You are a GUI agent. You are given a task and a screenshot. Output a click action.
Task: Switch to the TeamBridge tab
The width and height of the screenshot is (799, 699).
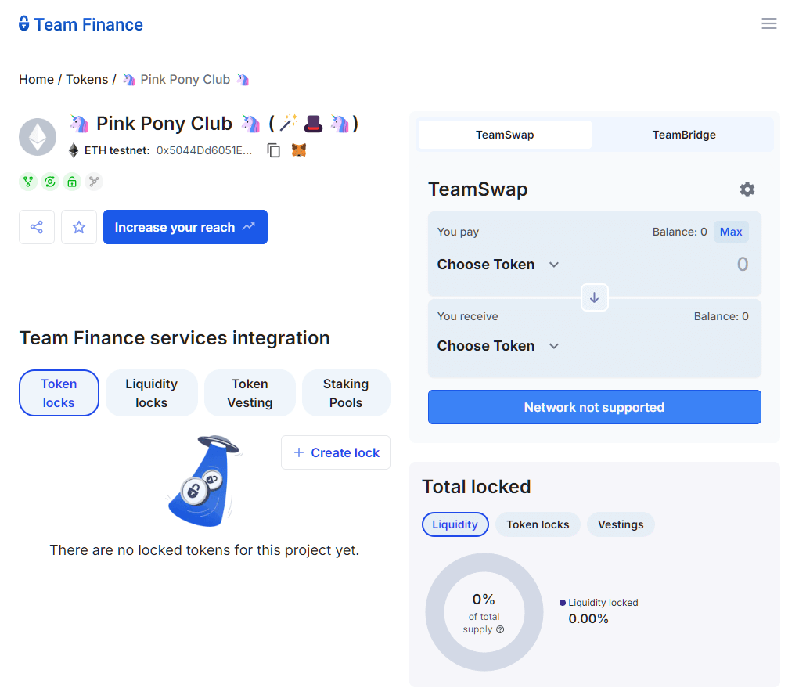[x=683, y=135]
